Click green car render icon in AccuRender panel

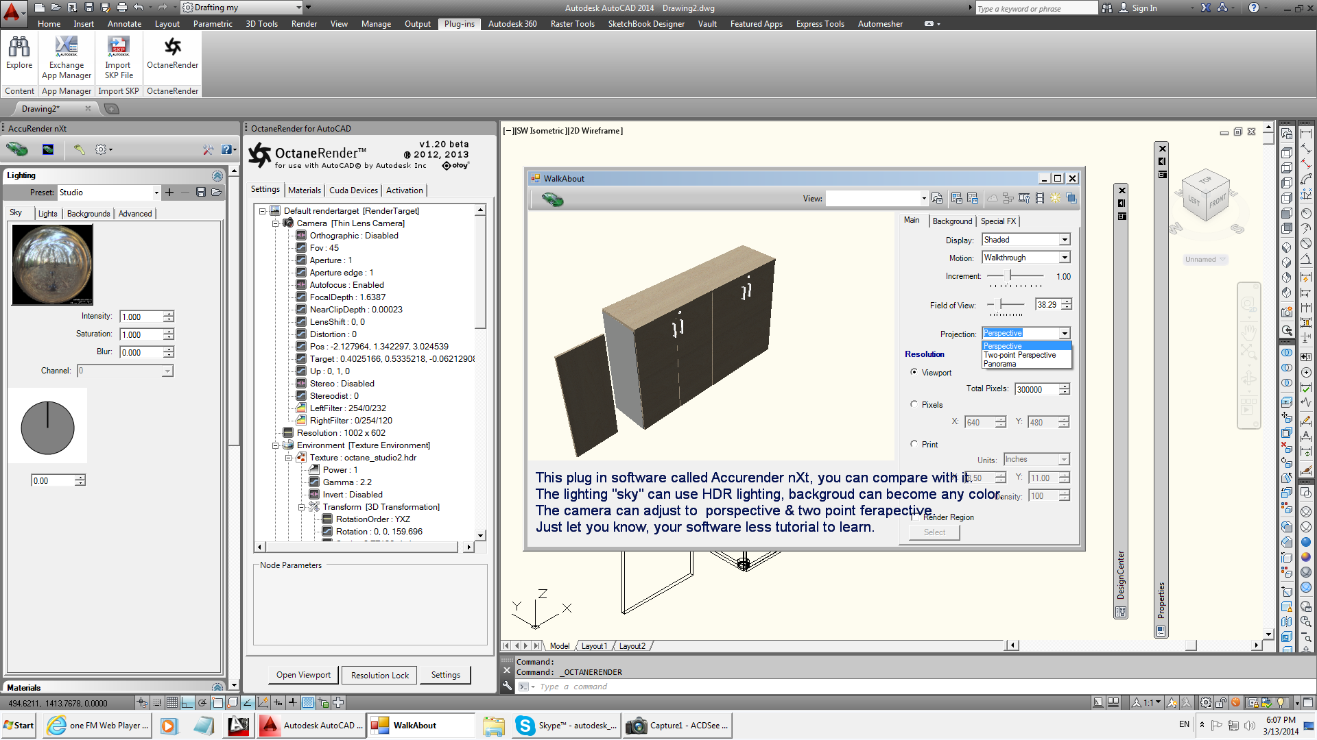[x=16, y=149]
